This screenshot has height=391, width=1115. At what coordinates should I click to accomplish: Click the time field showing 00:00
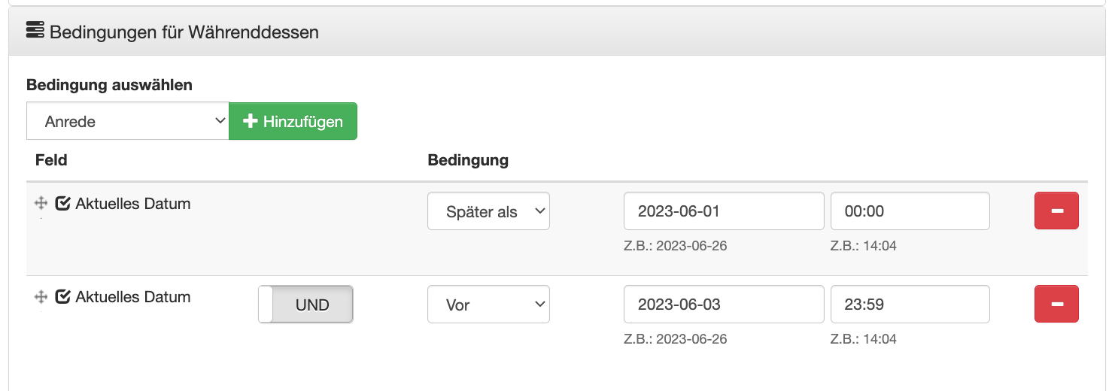[x=909, y=211]
